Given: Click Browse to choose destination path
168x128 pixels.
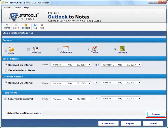Looking at the screenshot, I should click(x=156, y=114).
